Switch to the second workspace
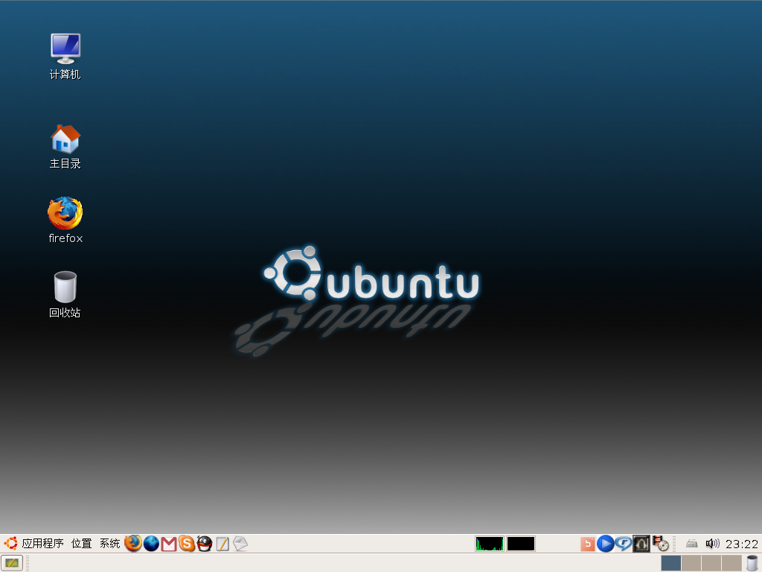Viewport: 762px width, 572px height. (x=691, y=563)
